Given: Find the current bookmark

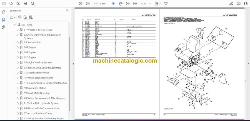Looking at the screenshot, I should coord(31,18).
